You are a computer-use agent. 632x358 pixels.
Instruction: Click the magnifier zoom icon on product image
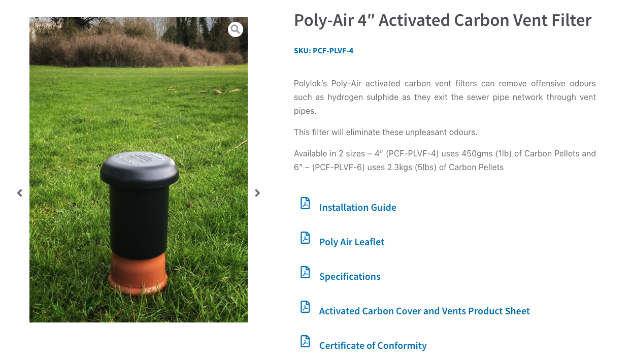[235, 29]
